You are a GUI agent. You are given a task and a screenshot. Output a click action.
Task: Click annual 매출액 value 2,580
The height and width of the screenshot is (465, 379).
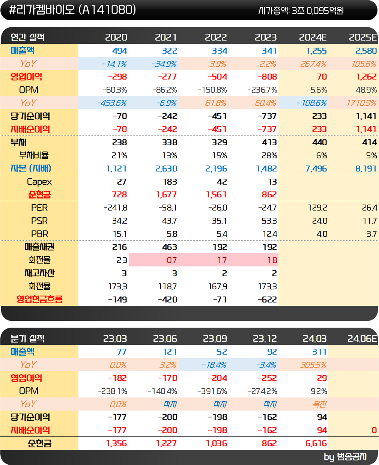pyautogui.click(x=366, y=51)
